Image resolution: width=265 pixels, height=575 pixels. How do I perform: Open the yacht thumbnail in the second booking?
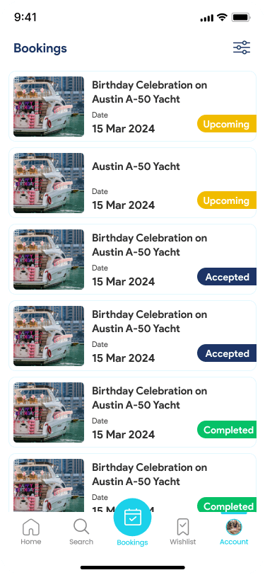49,183
